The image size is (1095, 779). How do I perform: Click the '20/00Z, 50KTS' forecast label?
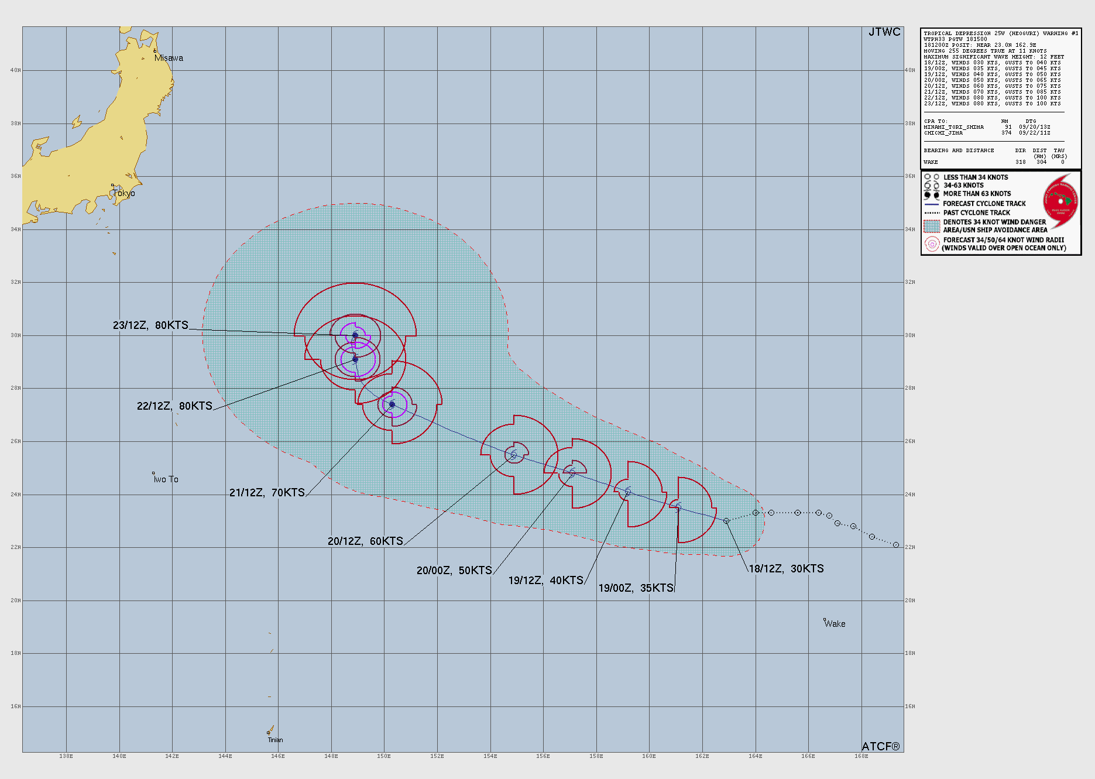tap(454, 571)
